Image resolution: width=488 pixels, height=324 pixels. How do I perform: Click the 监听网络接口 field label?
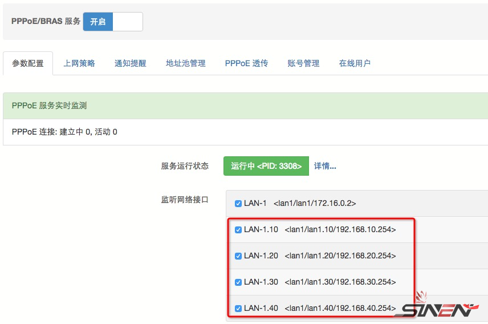click(x=185, y=200)
